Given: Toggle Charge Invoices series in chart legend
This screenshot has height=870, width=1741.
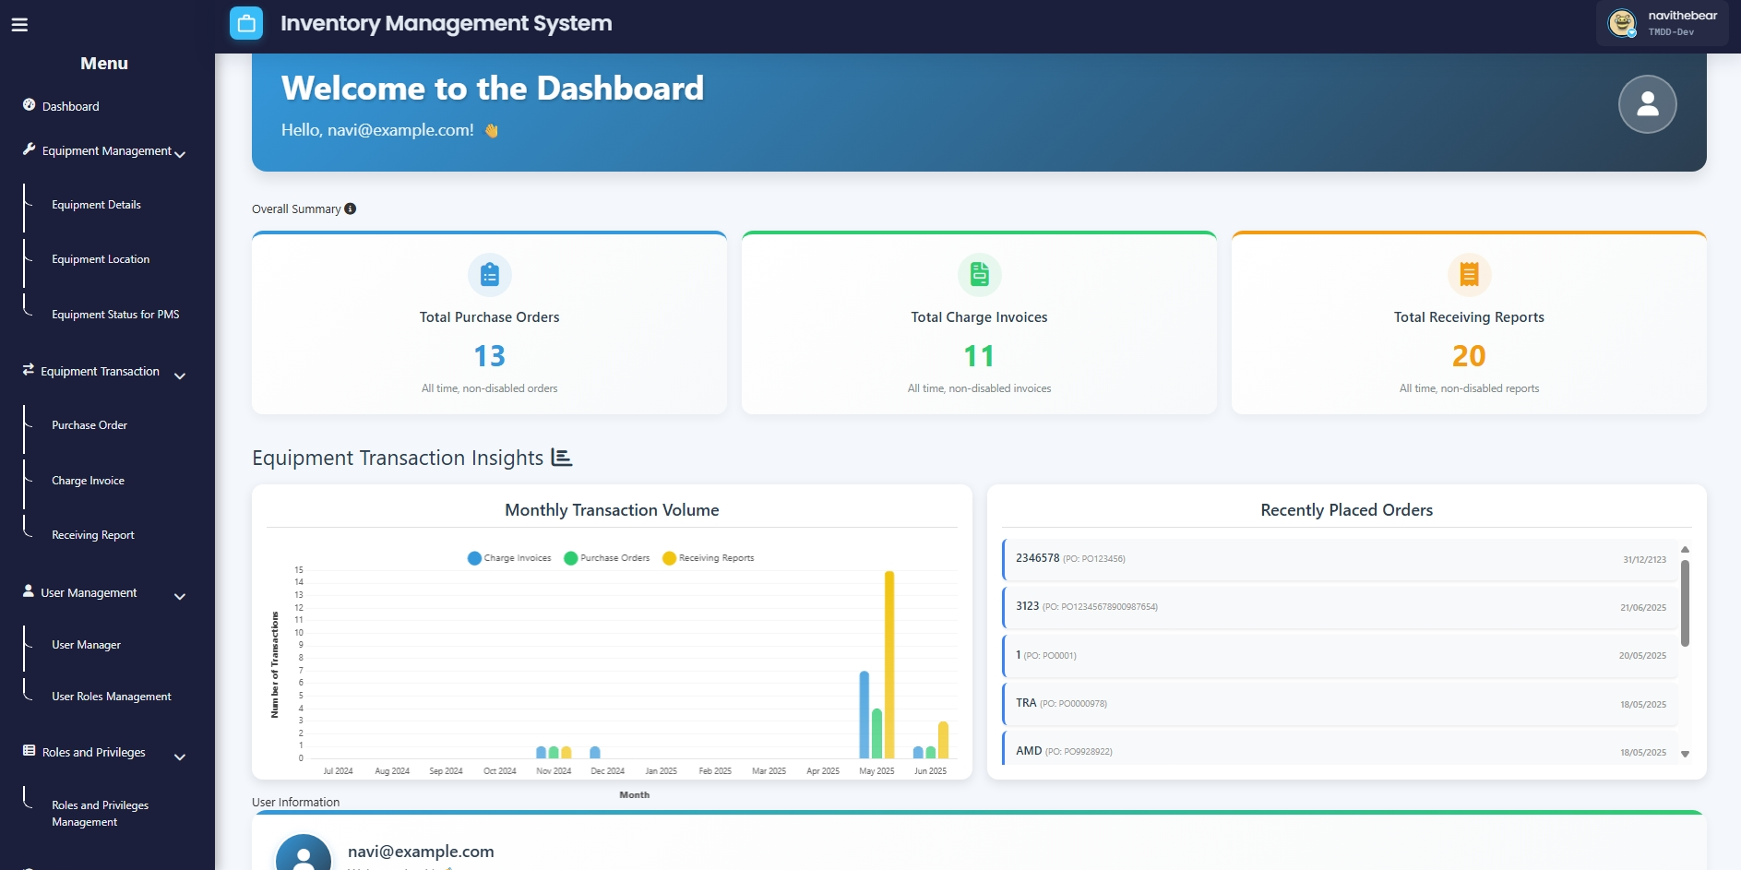Looking at the screenshot, I should point(509,558).
